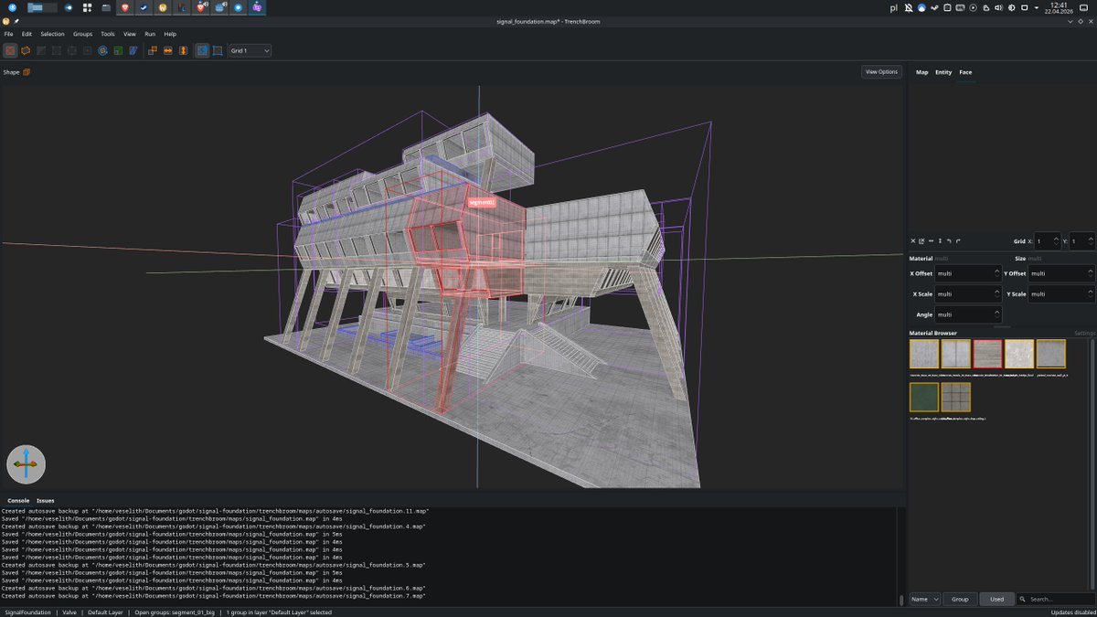This screenshot has height=617, width=1097.
Task: Click the camera orientation gizmo
Action: (x=27, y=464)
